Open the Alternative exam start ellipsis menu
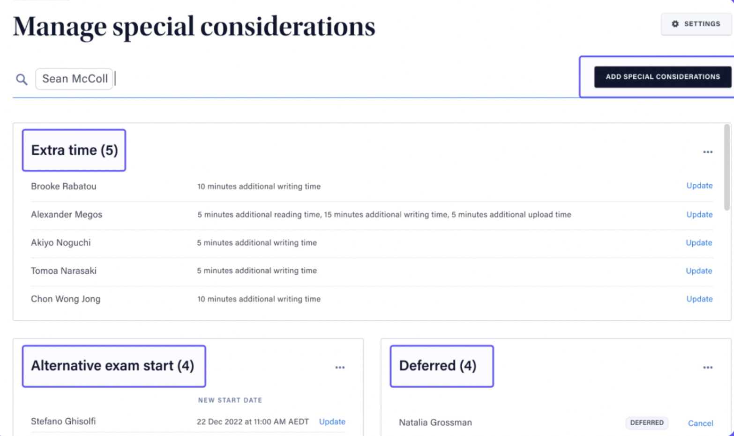Viewport: 734px width, 436px height. click(x=340, y=368)
